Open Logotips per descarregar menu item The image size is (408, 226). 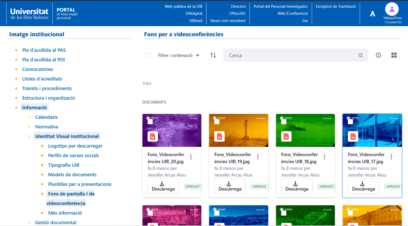pyautogui.click(x=75, y=146)
